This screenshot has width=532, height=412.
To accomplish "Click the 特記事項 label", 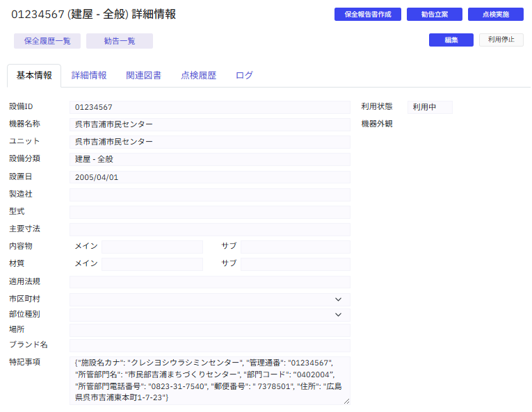I will [x=24, y=362].
